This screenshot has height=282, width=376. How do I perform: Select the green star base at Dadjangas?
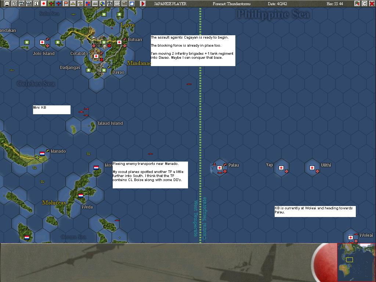tap(88, 70)
